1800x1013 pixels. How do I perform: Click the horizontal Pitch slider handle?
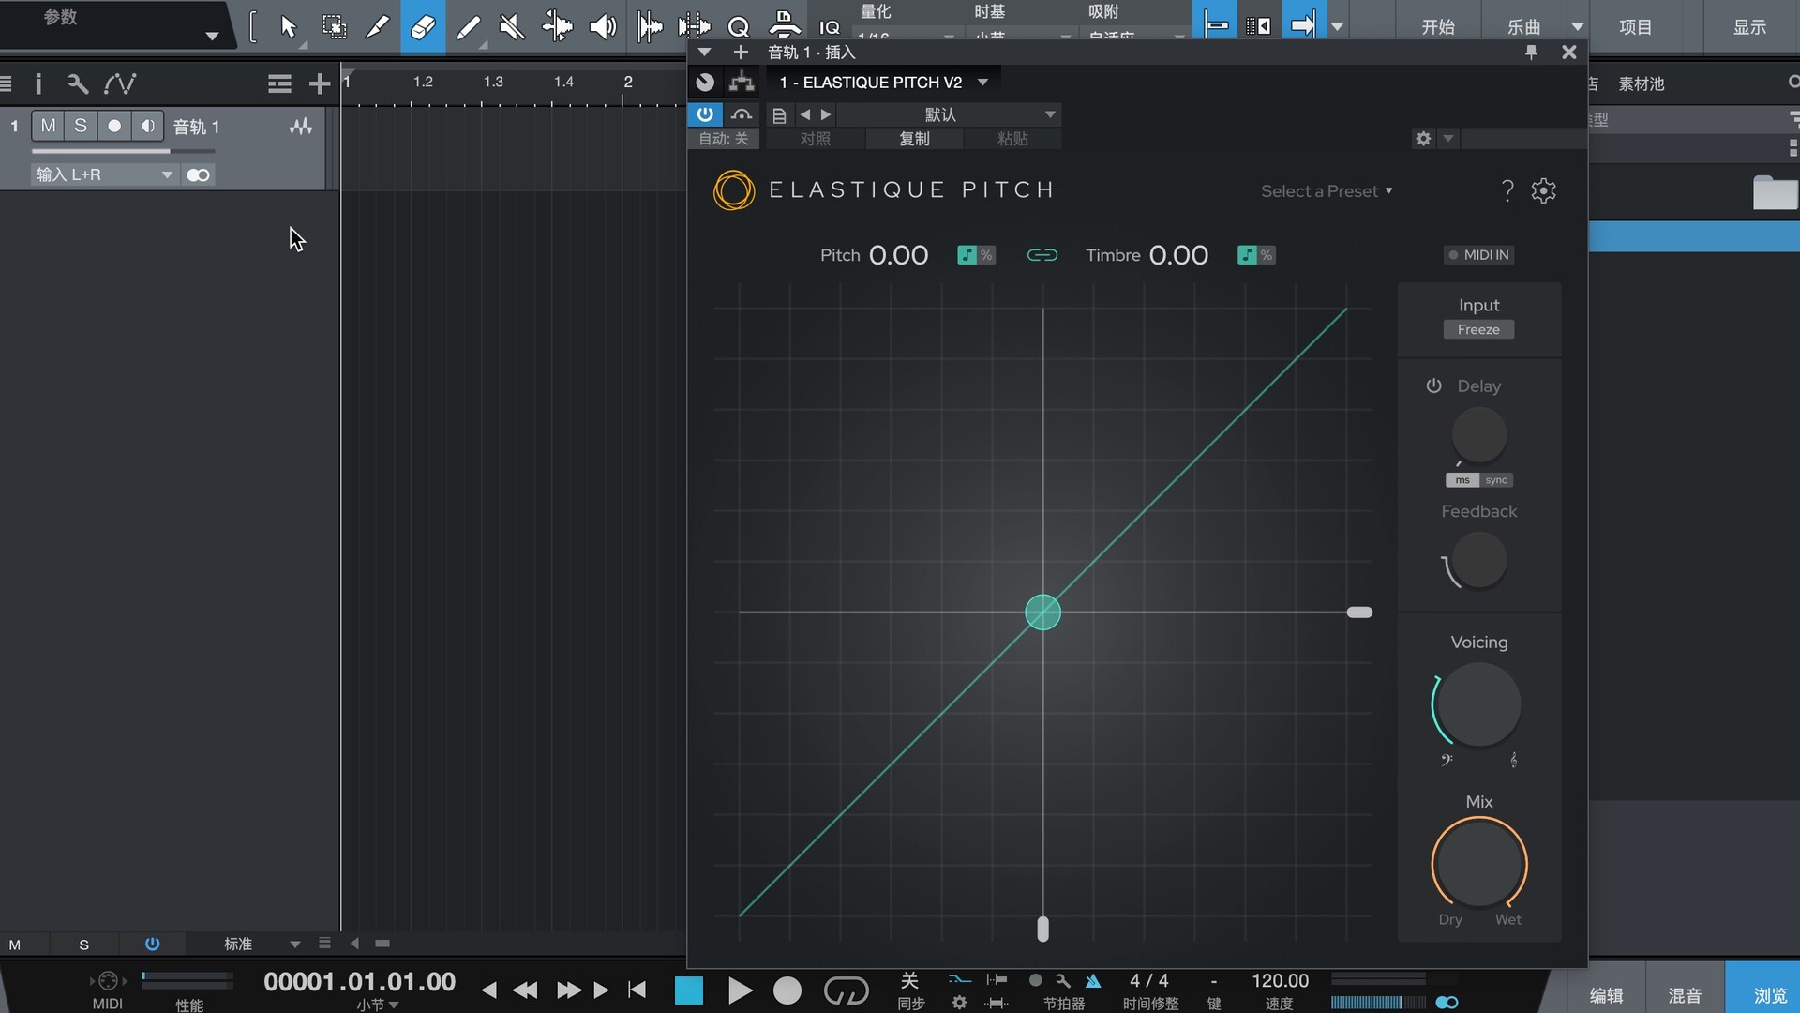tap(1359, 612)
